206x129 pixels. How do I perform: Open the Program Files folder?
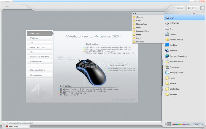pyautogui.click(x=148, y=31)
